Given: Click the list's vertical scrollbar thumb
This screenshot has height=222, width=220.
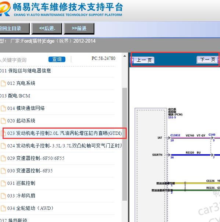Looking at the screenshot, I should tap(125, 144).
